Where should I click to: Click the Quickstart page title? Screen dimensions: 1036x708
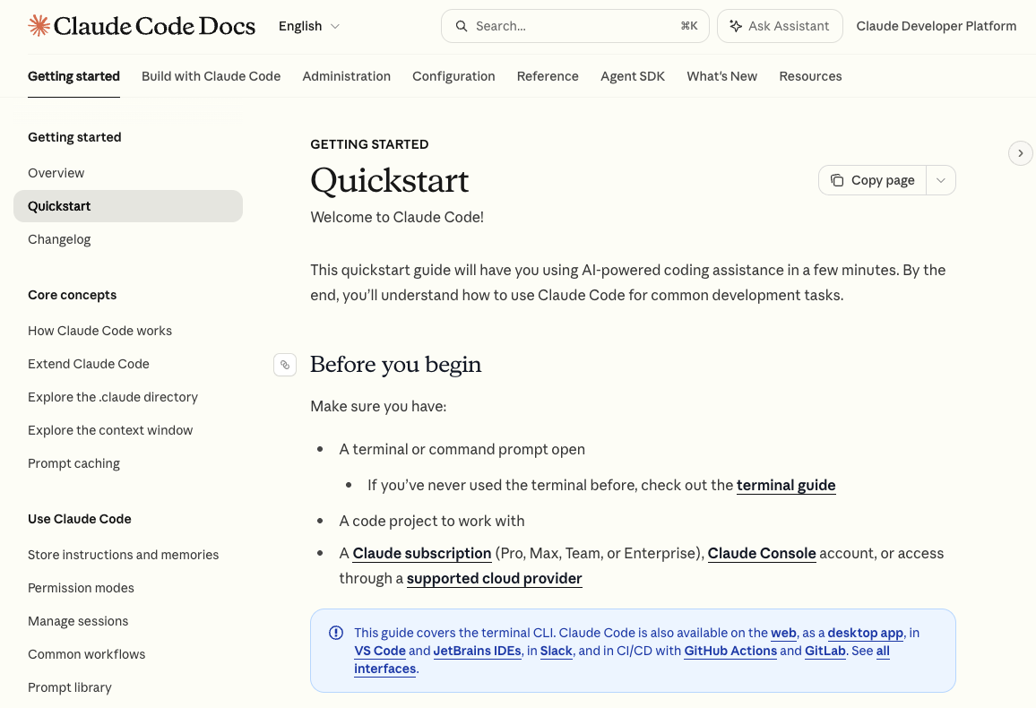[390, 180]
